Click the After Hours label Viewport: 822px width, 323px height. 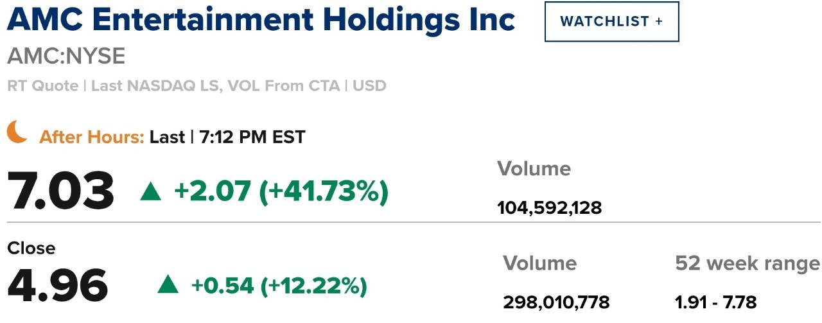pyautogui.click(x=92, y=137)
